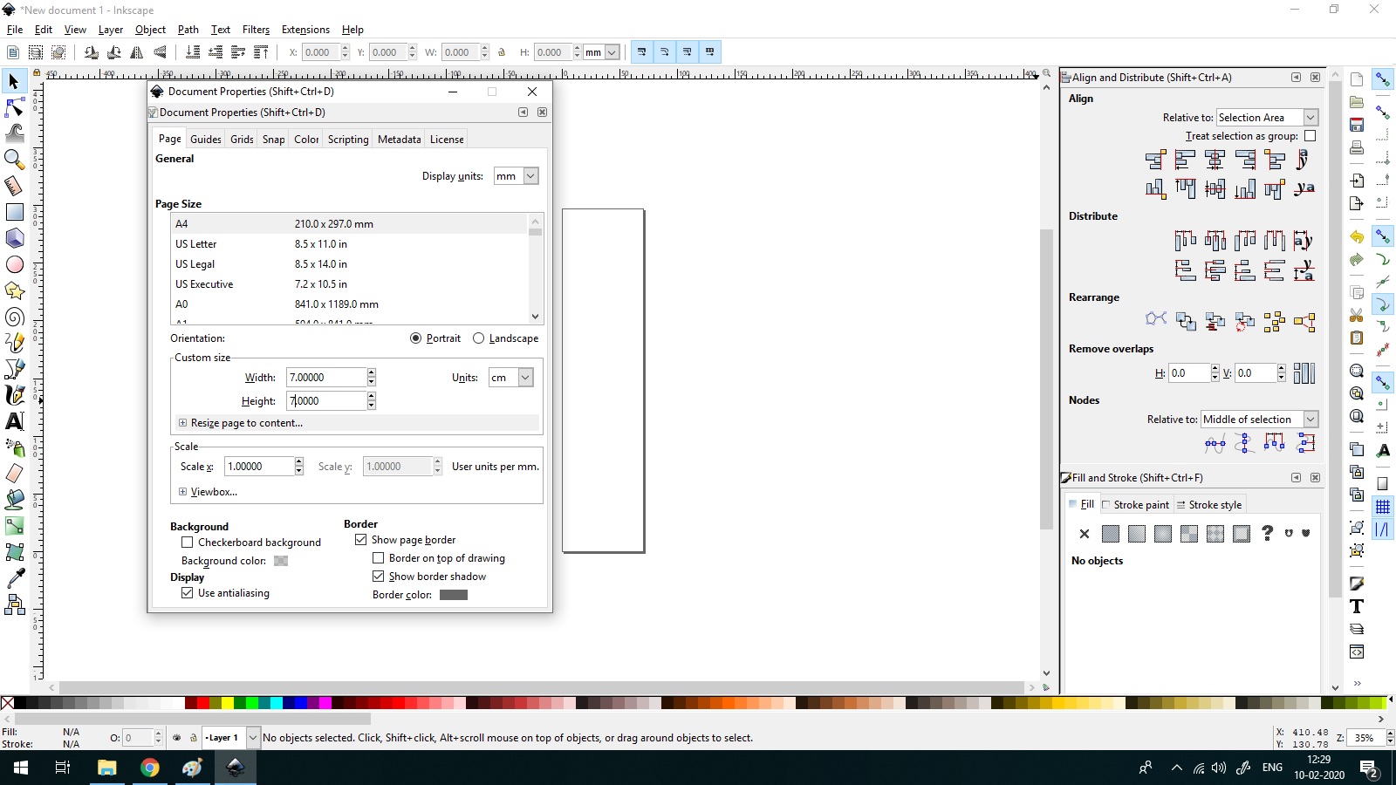Toggle layer visibility eye in status bar
Viewport: 1396px width, 785px height.
pos(177,738)
